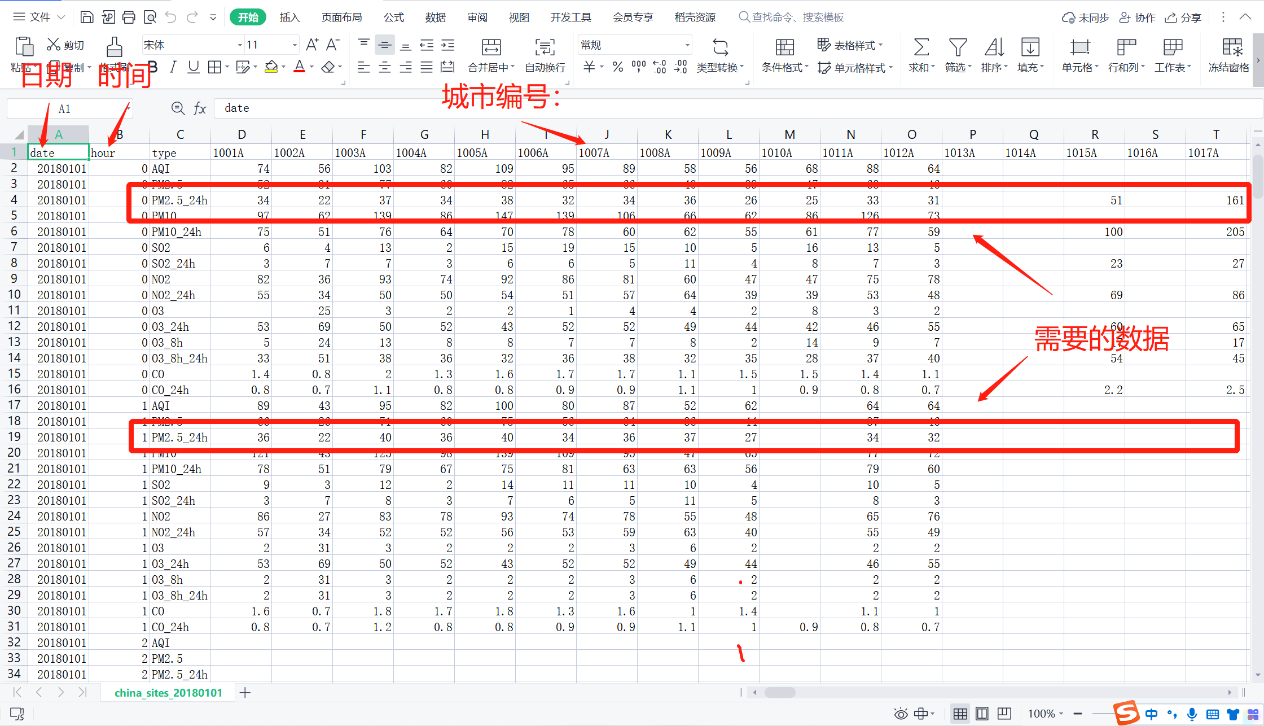Click the Sum (求和) sigma icon

(921, 47)
